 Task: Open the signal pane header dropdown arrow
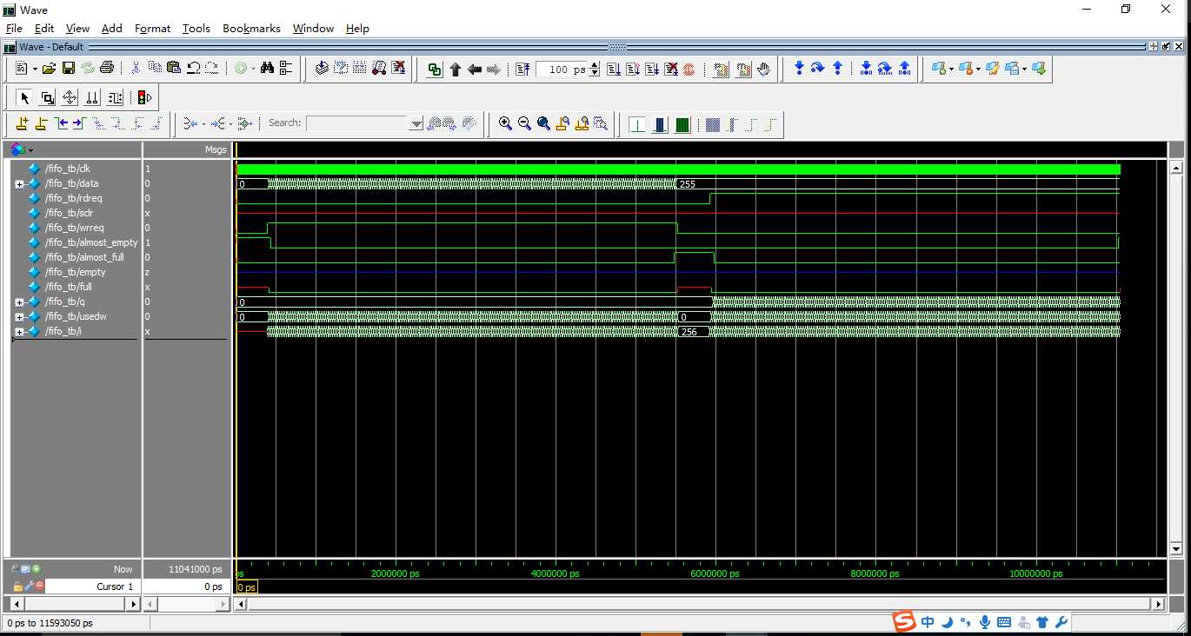pos(31,150)
